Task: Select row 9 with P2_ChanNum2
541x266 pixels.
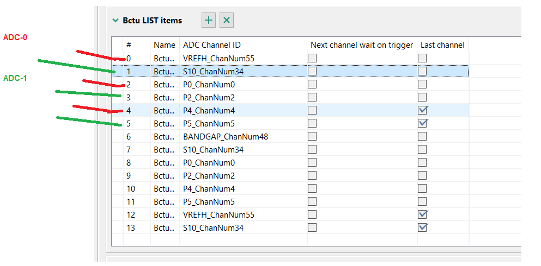Action: coord(209,175)
